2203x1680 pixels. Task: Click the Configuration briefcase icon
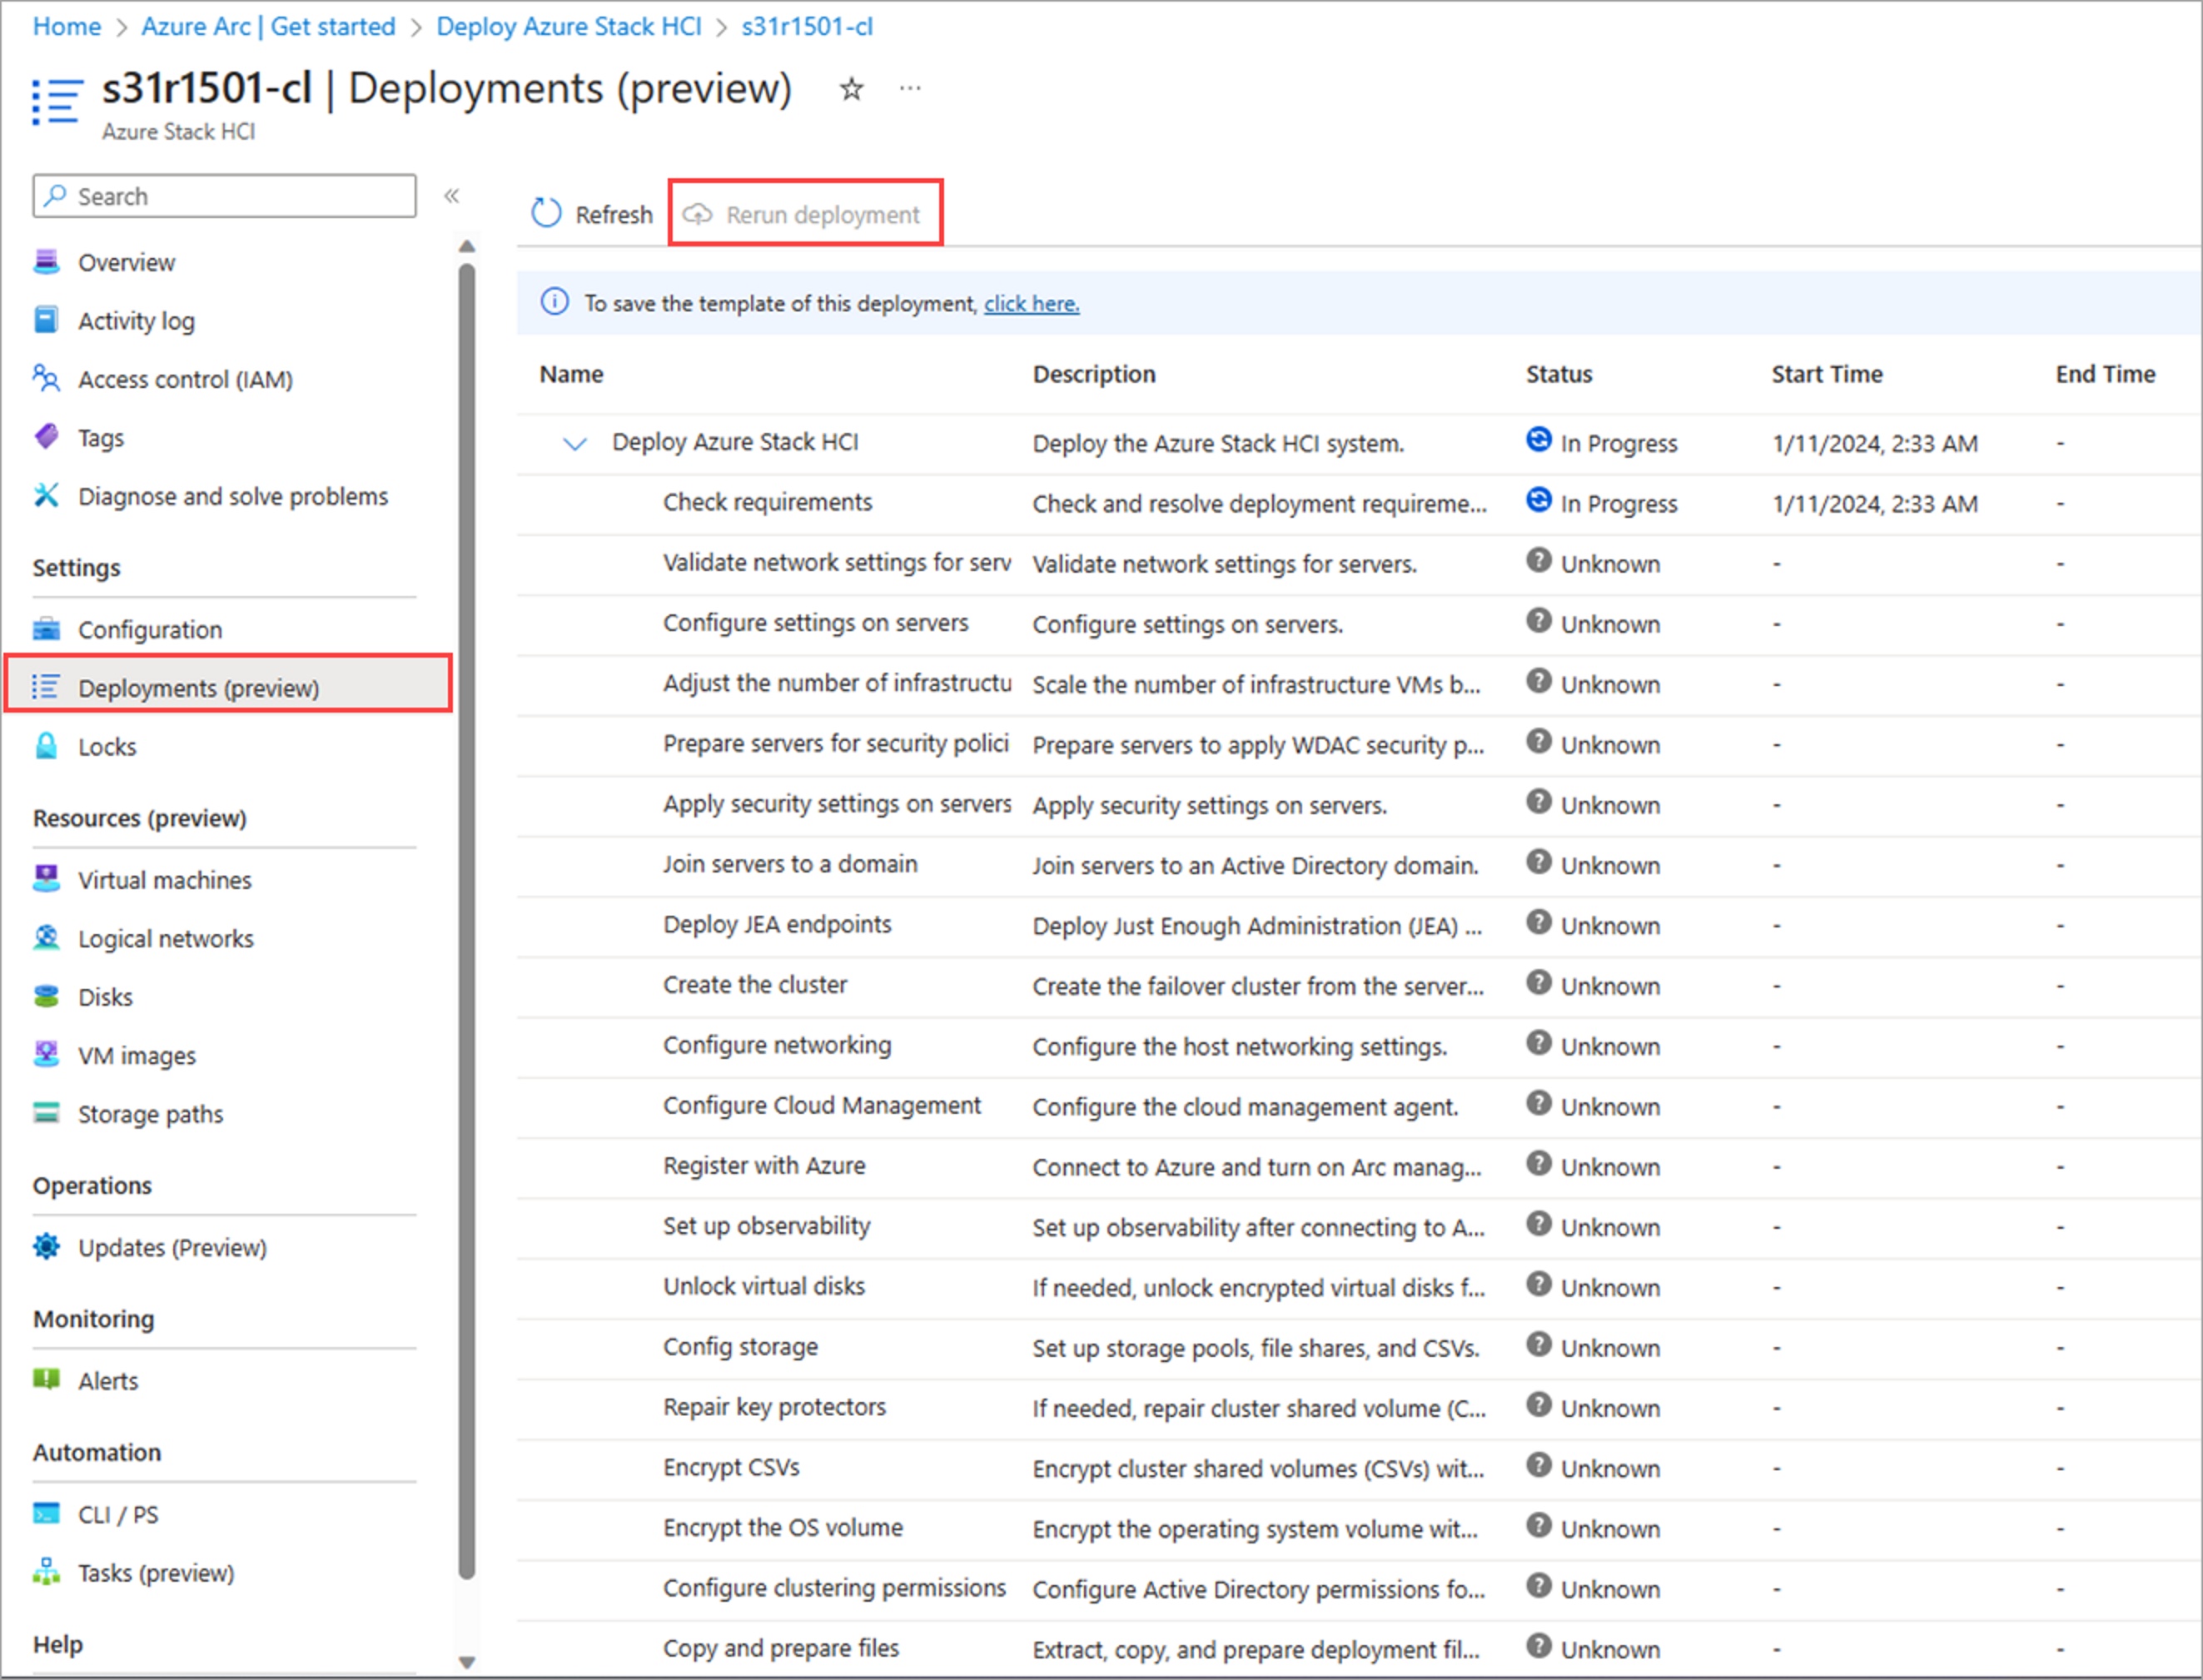[46, 629]
